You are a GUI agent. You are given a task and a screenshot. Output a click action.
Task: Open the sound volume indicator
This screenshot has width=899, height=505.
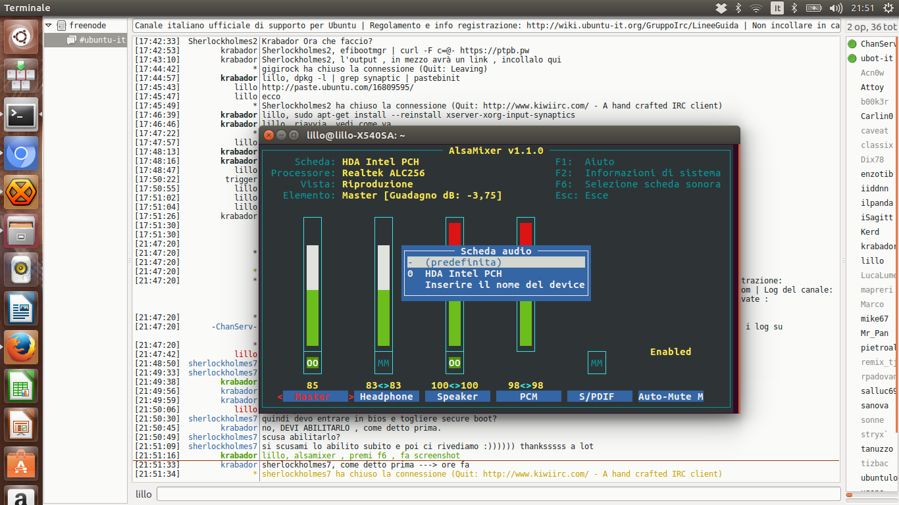click(836, 8)
